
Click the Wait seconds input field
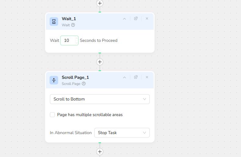click(x=68, y=40)
